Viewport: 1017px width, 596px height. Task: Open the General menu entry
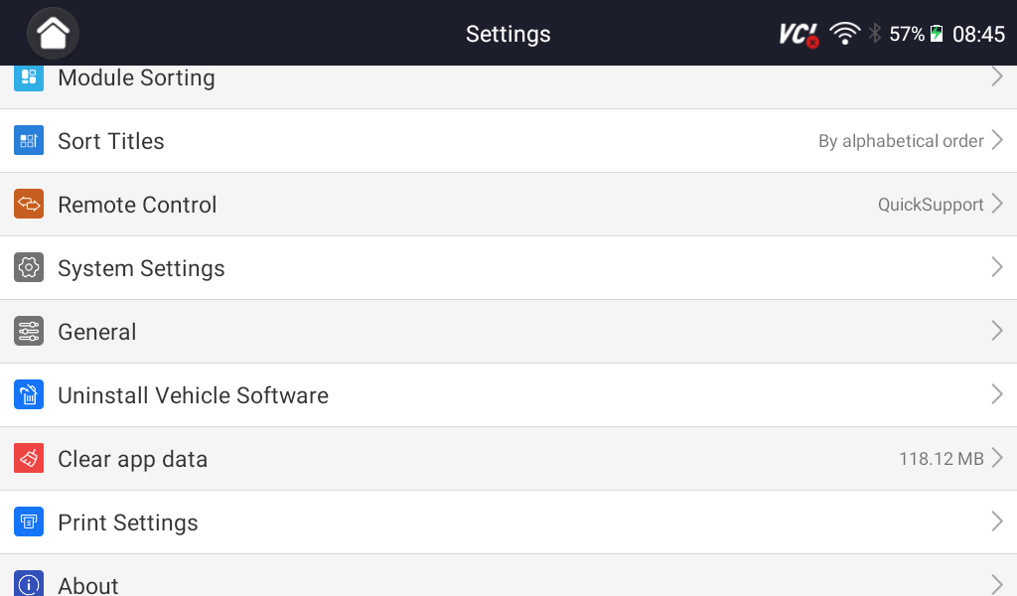tap(97, 332)
